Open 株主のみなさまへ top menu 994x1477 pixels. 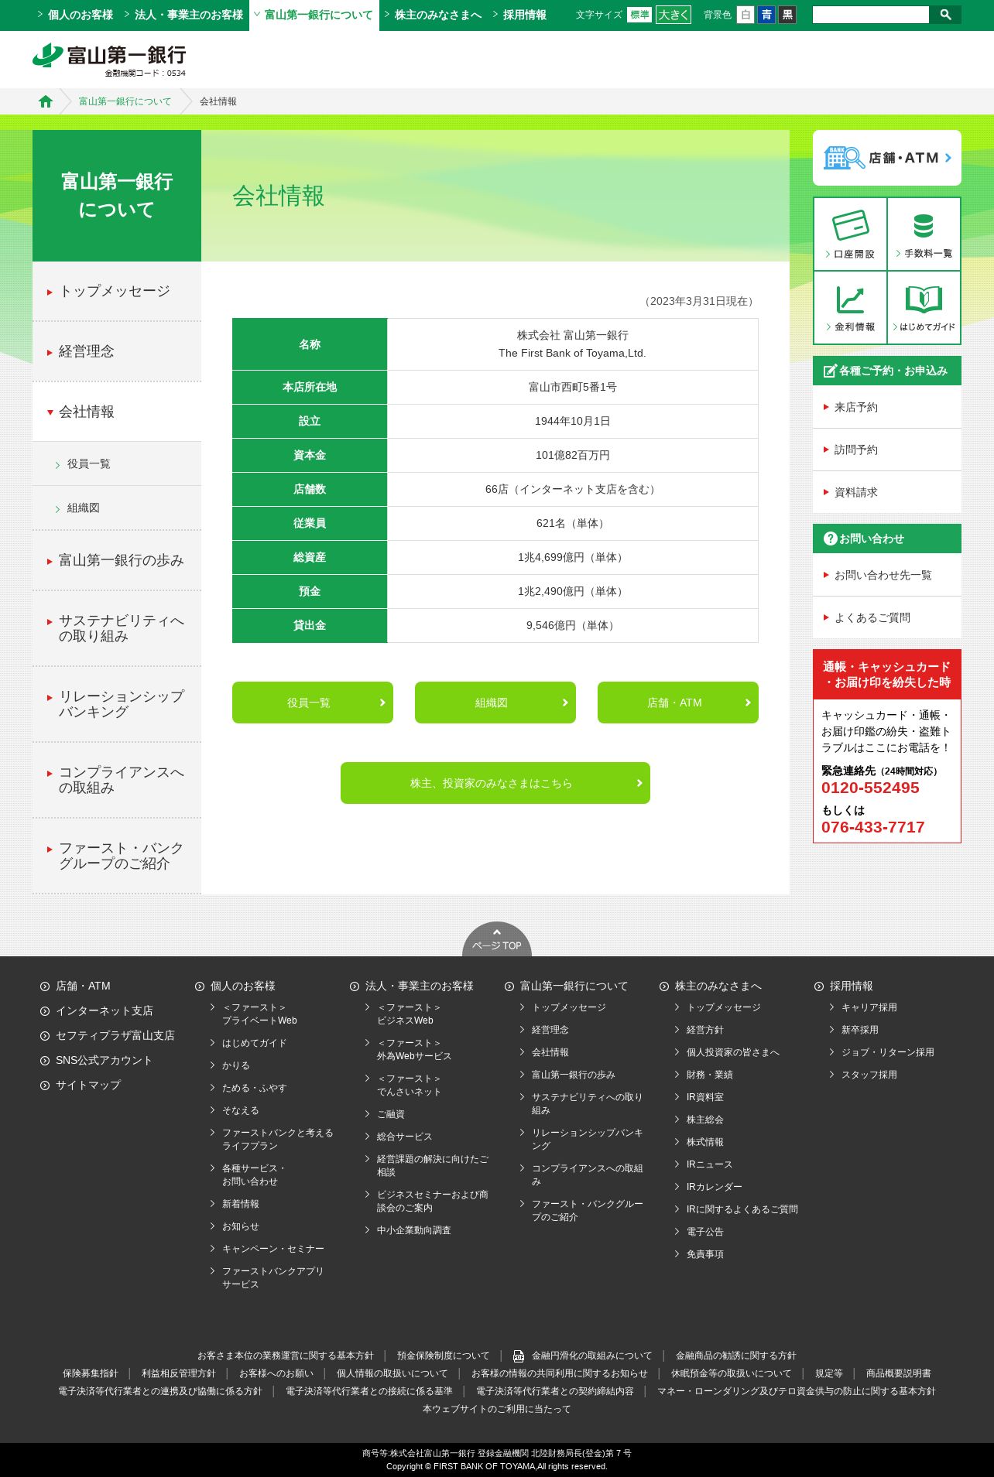click(x=434, y=15)
